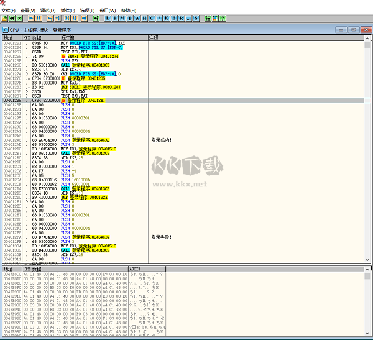Open Call stack with K button
The height and width of the screenshot is (340, 373).
167,19
